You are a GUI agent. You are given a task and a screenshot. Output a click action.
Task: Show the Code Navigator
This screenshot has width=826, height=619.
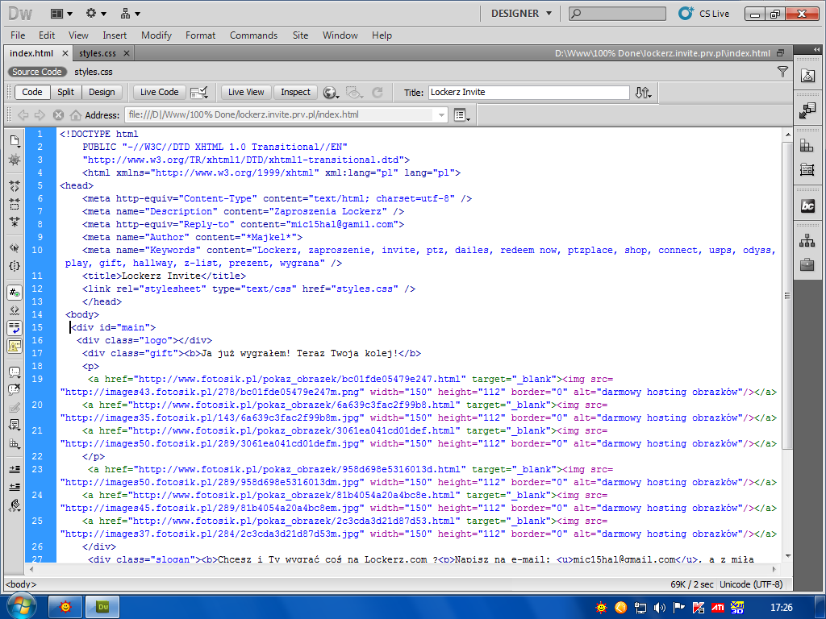point(15,160)
